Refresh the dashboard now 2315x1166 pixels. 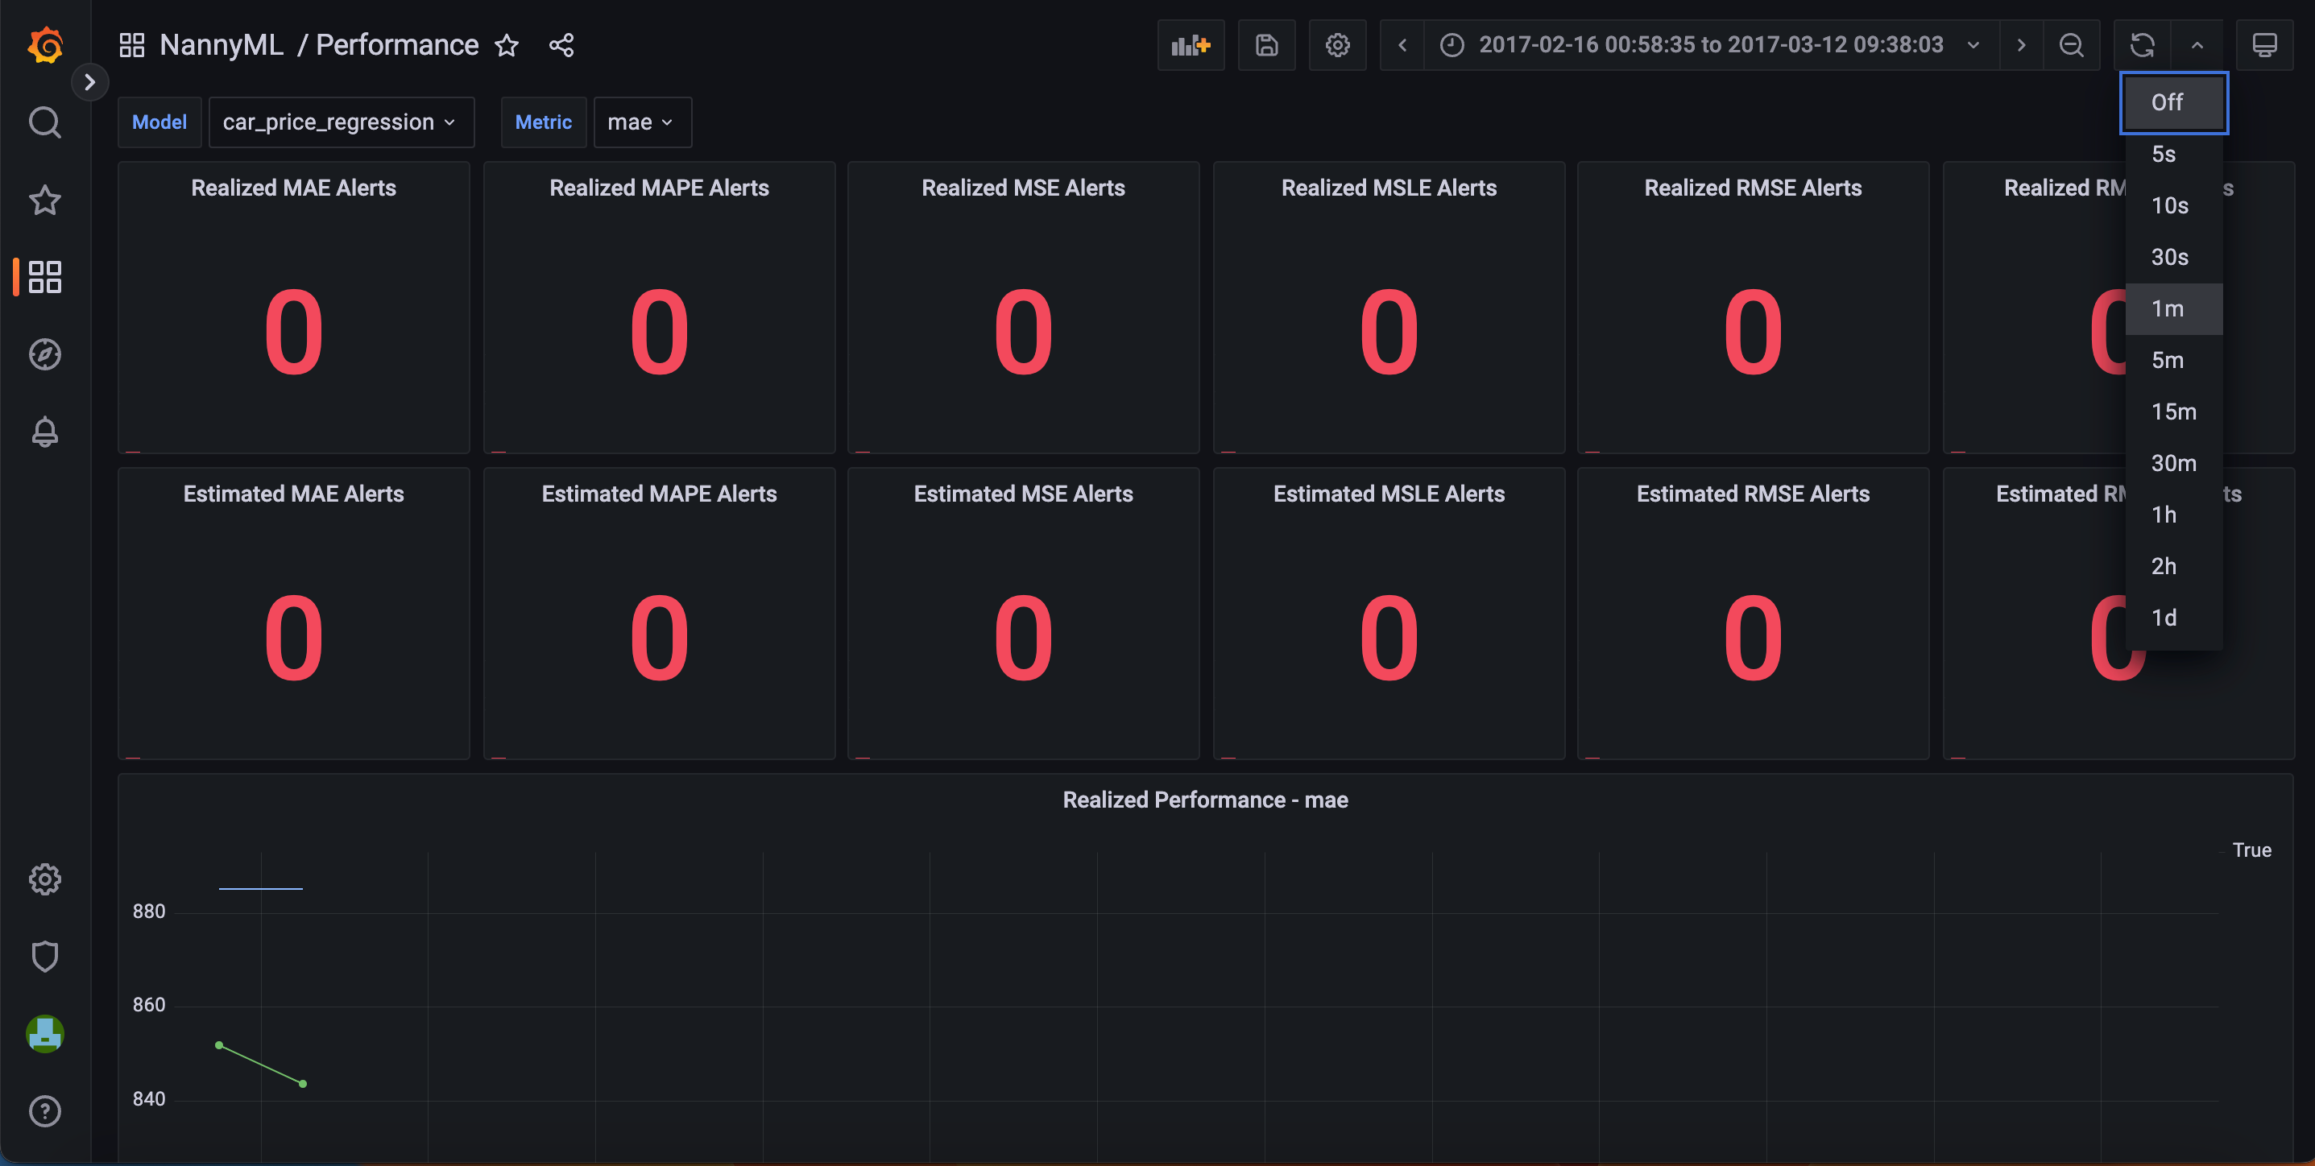(x=2143, y=45)
